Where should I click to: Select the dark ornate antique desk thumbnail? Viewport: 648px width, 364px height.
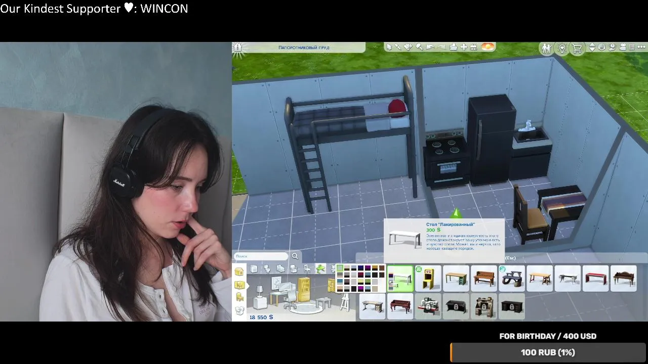tap(623, 279)
